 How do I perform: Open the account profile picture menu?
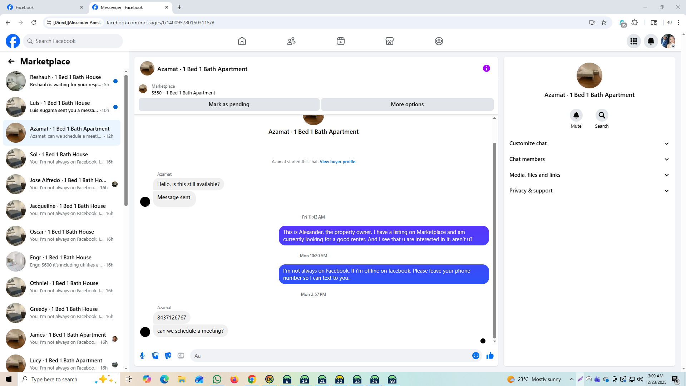[668, 41]
